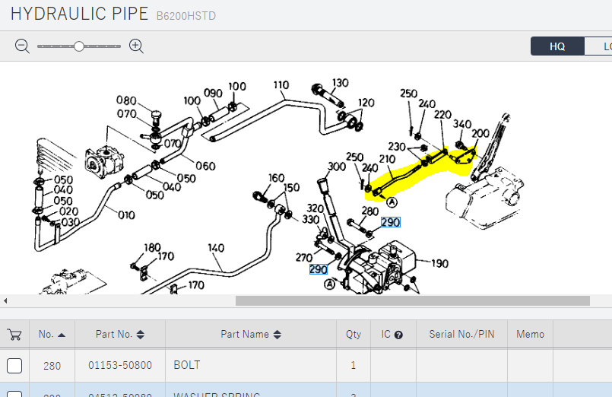
Task: Click callout 320 on the diagram
Action: pyautogui.click(x=315, y=208)
